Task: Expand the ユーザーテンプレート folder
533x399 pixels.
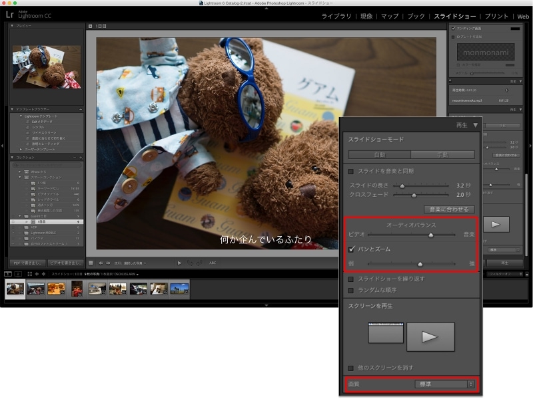Action: coord(21,149)
